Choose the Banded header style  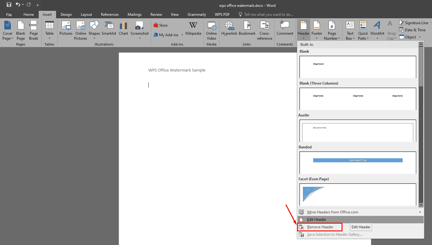pos(358,163)
